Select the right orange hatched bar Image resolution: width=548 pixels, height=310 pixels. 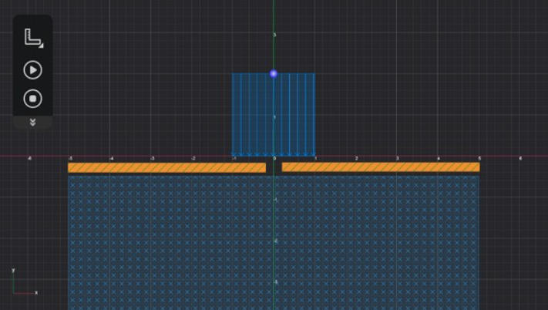click(x=381, y=167)
